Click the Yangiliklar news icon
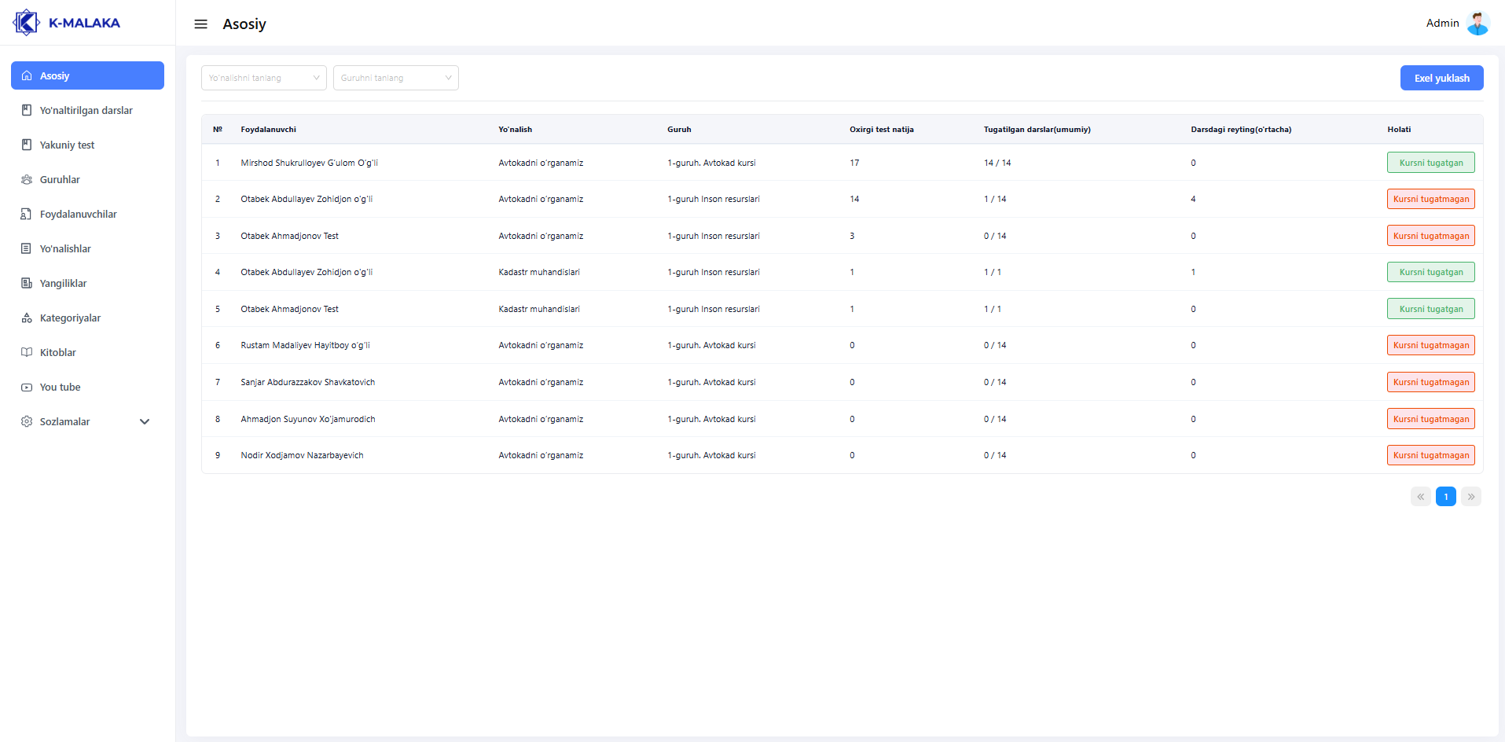1505x742 pixels. tap(27, 284)
